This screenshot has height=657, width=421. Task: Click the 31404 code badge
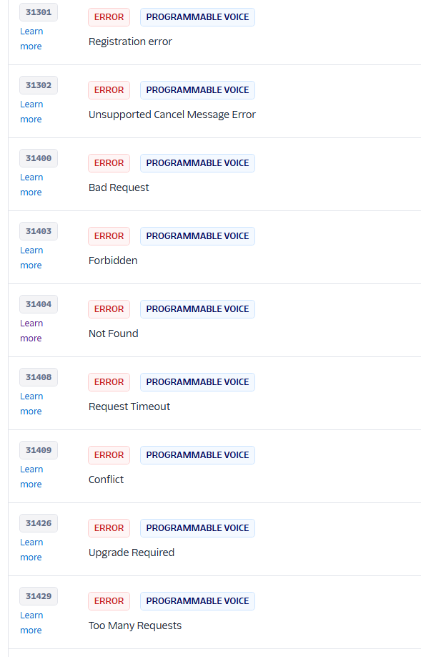39,304
